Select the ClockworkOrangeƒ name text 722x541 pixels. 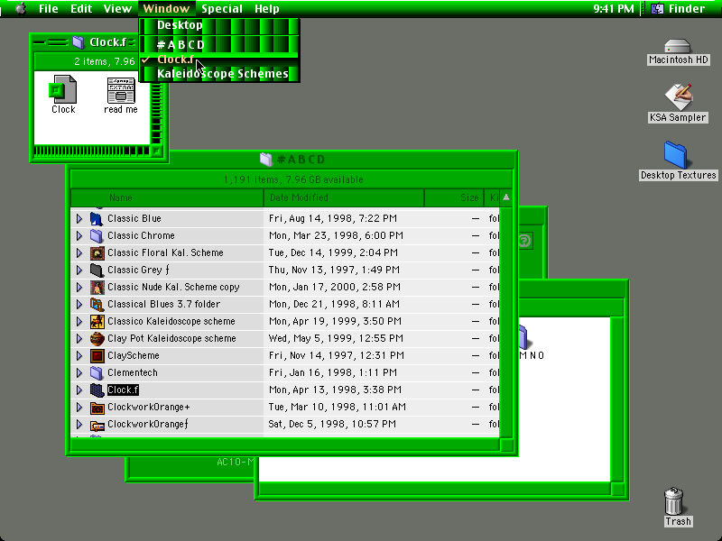148,424
